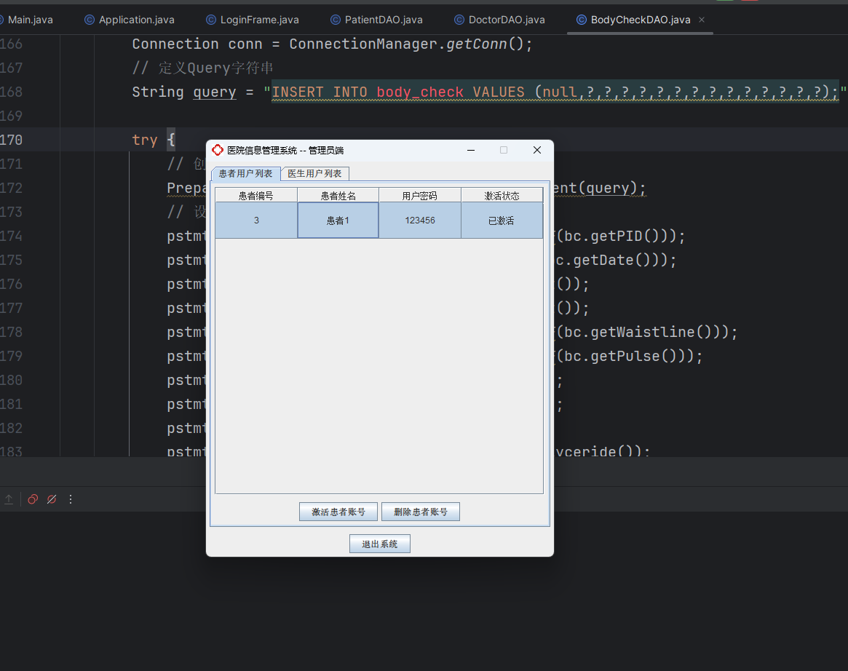Screen dimensions: 848x671
Task: Click gutter line number 178
Action: point(12,332)
